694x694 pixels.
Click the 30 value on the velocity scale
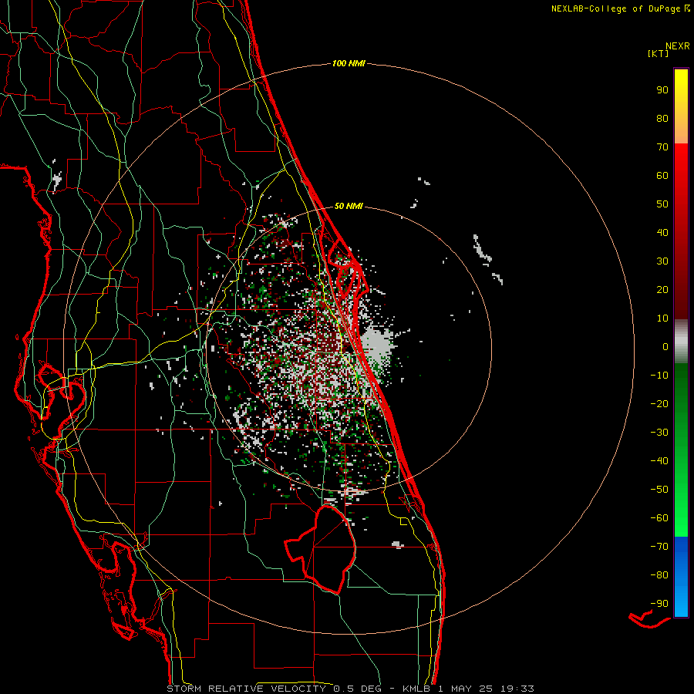pos(662,261)
